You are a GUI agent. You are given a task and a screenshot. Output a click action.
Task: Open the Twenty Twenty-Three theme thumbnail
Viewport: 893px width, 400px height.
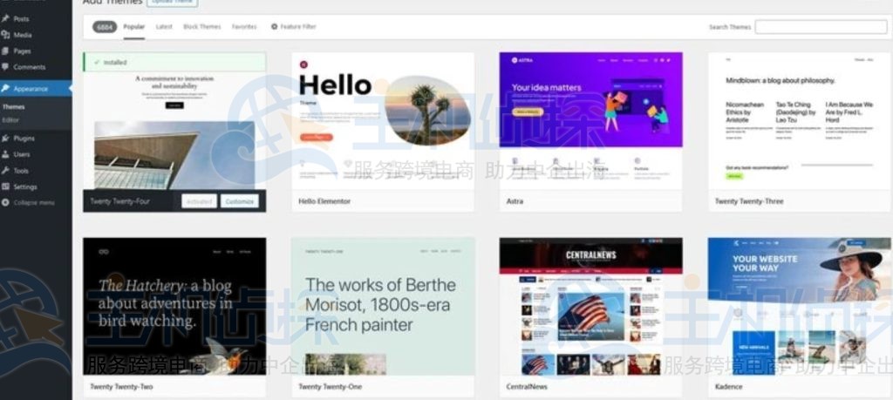799,121
